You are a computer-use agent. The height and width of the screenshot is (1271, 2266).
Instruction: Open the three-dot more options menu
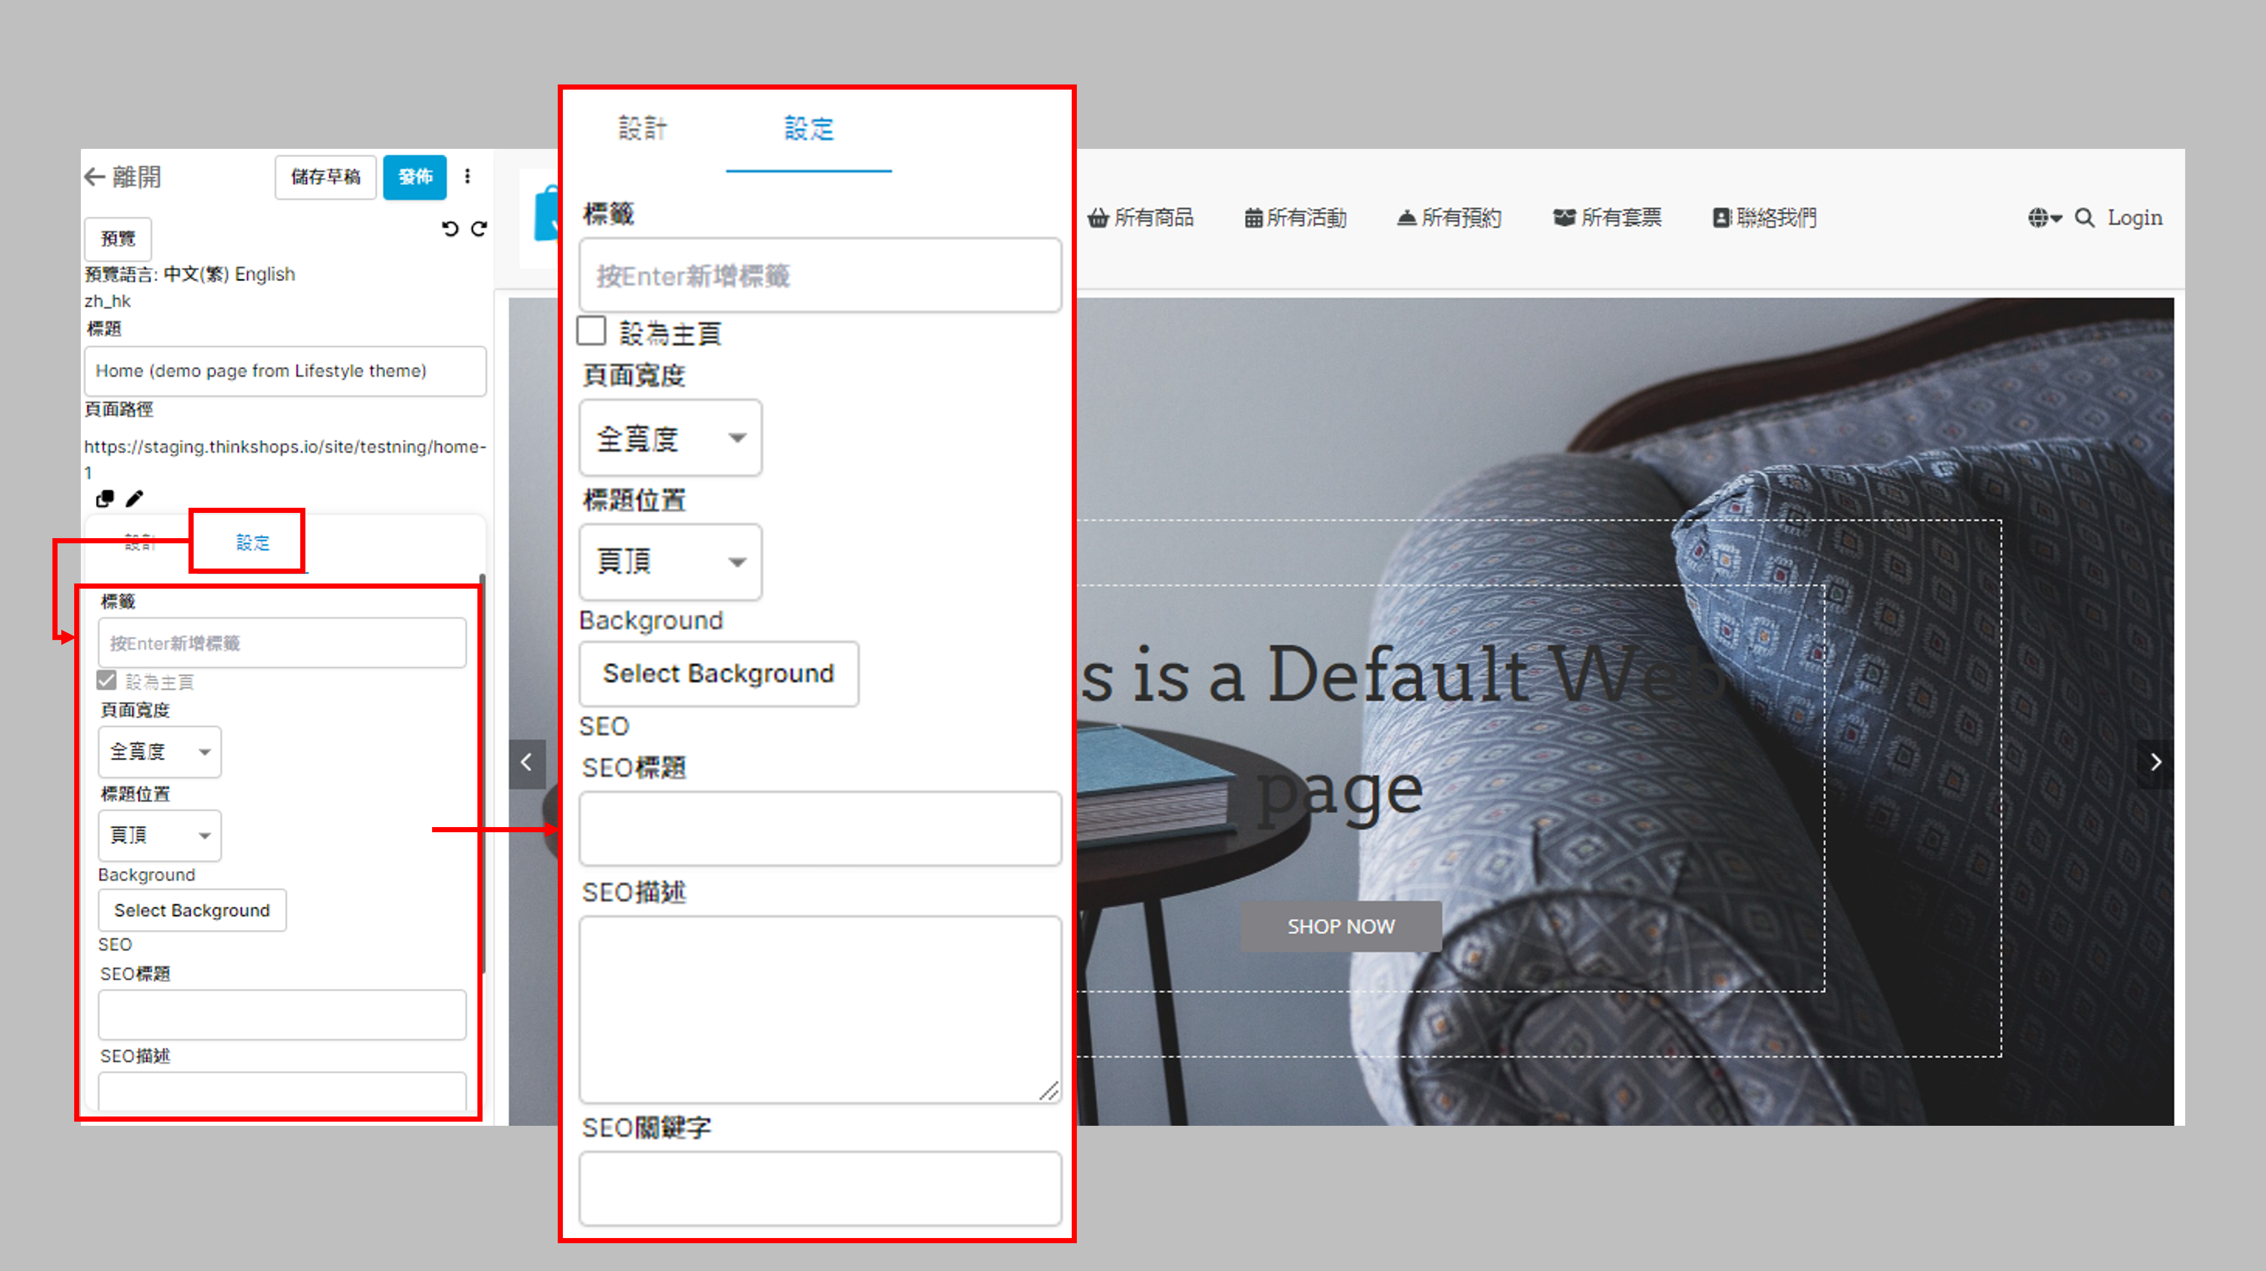[468, 177]
